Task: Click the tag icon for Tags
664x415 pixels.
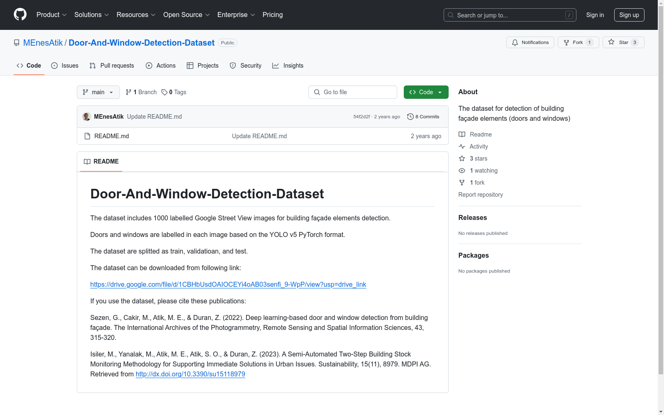Action: pos(164,92)
